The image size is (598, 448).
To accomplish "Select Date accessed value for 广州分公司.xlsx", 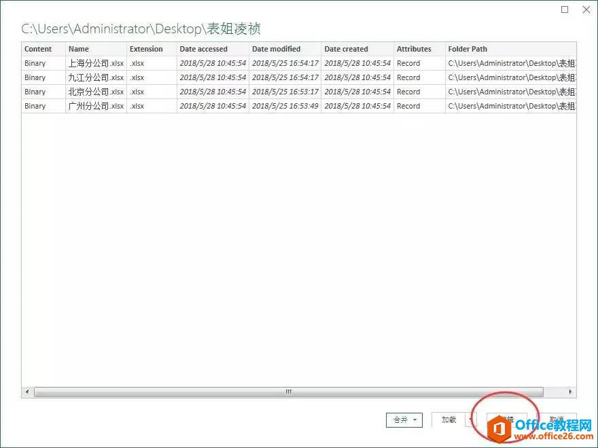I will tap(213, 106).
